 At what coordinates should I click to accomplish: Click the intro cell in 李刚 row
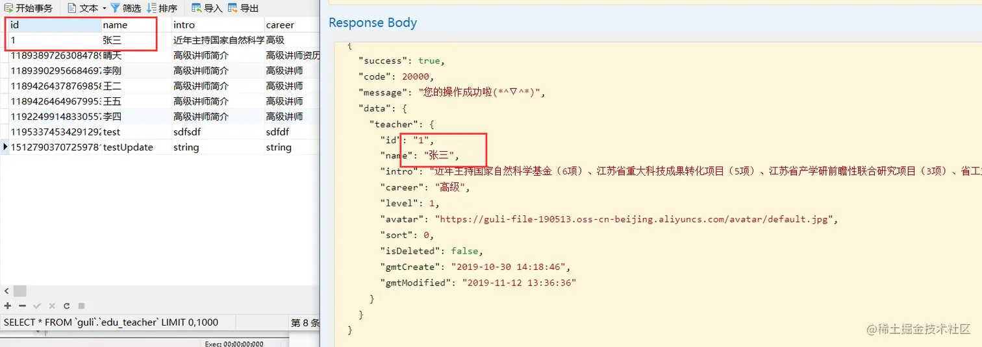[218, 71]
